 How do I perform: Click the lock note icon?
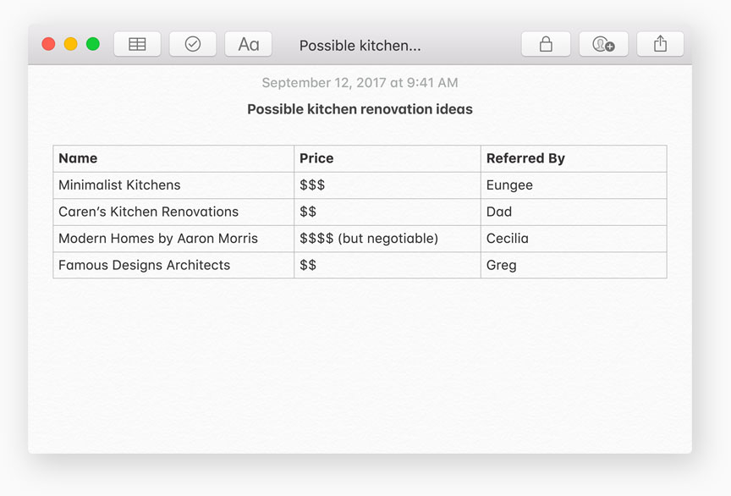[x=546, y=44]
